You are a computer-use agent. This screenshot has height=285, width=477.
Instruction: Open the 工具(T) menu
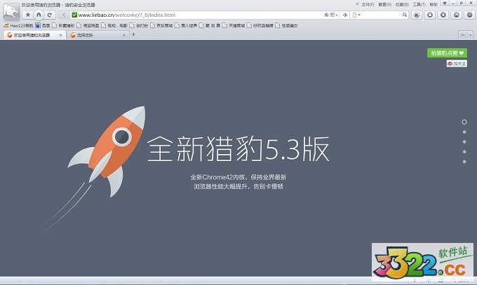[419, 5]
